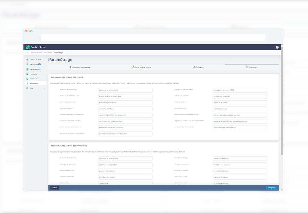Expand the Aide menu arrow

click(x=44, y=88)
